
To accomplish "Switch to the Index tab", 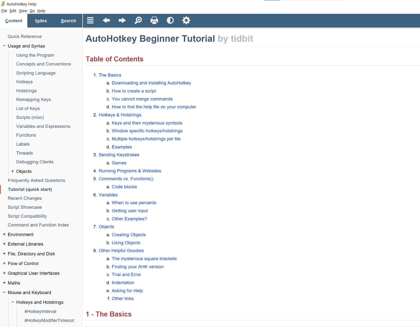I will (41, 21).
